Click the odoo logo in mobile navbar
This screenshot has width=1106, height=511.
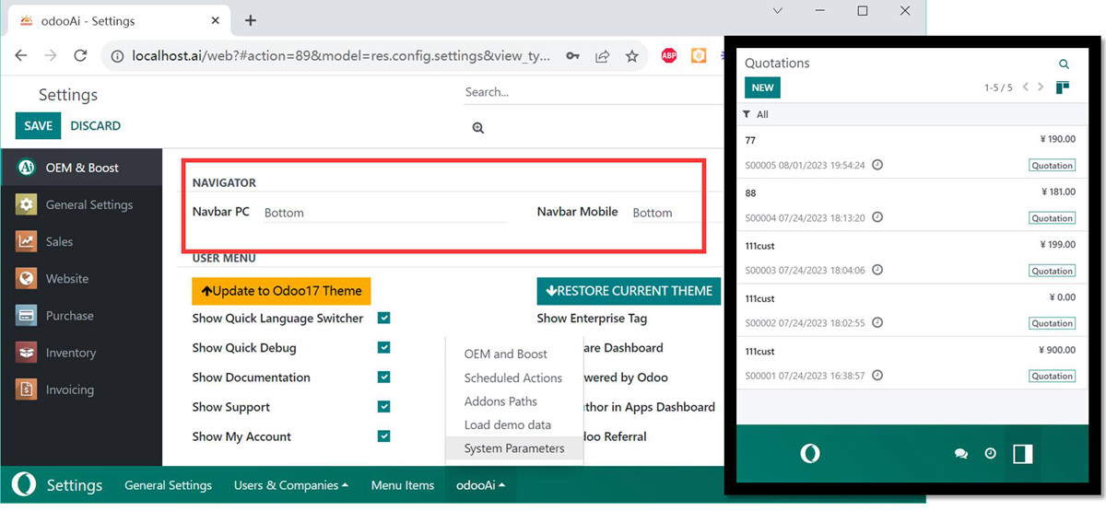[810, 453]
